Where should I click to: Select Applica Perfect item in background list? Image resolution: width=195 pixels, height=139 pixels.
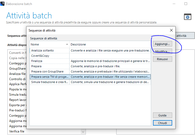tap(18, 84)
